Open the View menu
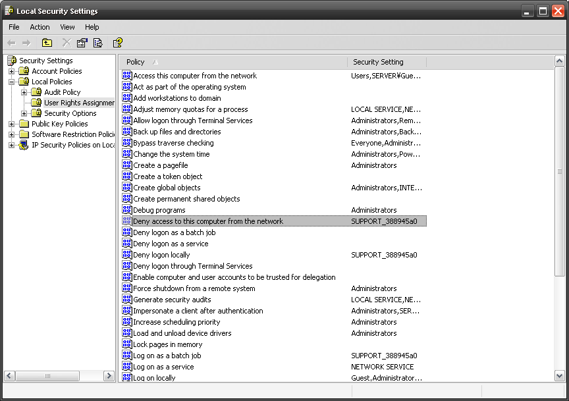The width and height of the screenshot is (569, 401). pyautogui.click(x=67, y=27)
